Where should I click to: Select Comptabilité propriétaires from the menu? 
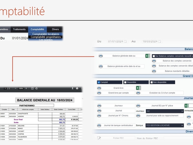tap(46, 37)
